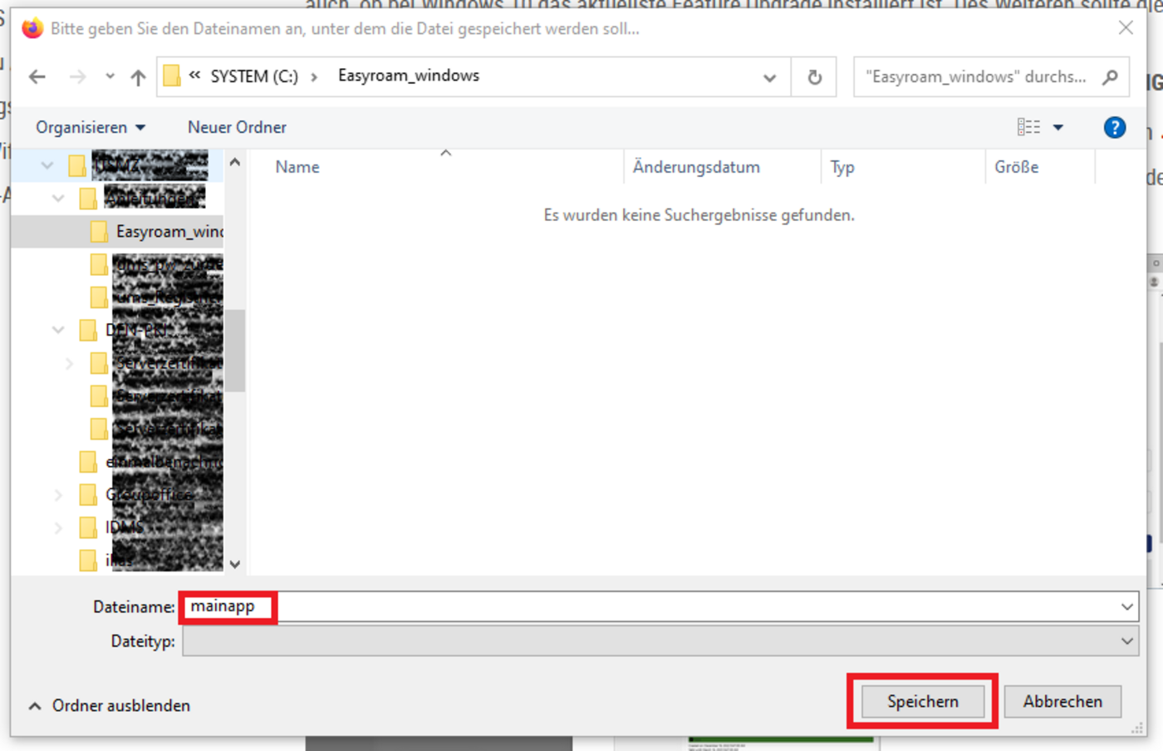Open the Dateiname suggestions dropdown
Screen dimensions: 1163x751
pyautogui.click(x=1126, y=606)
